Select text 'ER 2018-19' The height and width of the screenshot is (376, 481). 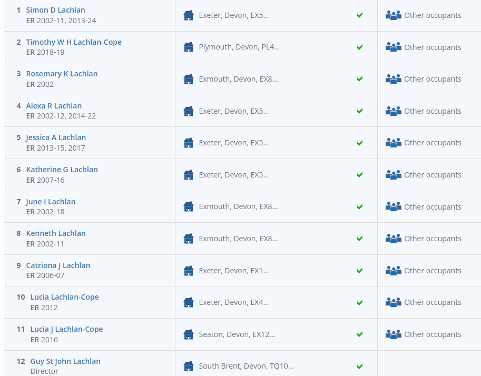[45, 52]
